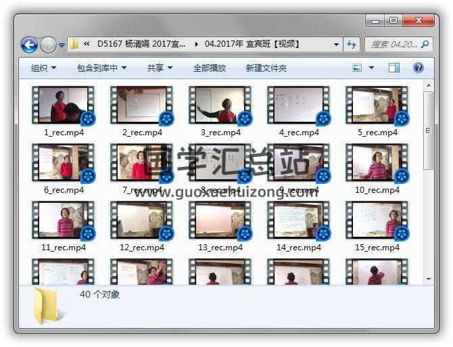453x347 pixels.
Task: Open the recent locations dropdown arrow
Action: coord(62,45)
